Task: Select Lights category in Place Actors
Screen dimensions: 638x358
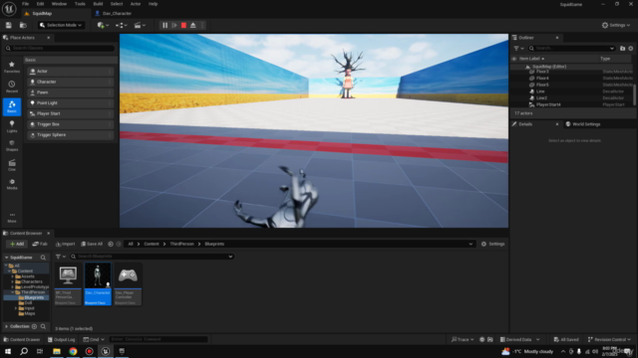Action: (x=12, y=126)
